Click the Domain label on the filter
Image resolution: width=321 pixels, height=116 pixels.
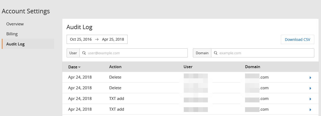click(202, 53)
